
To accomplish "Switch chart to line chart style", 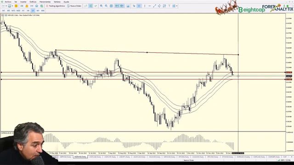I will click(96, 6).
